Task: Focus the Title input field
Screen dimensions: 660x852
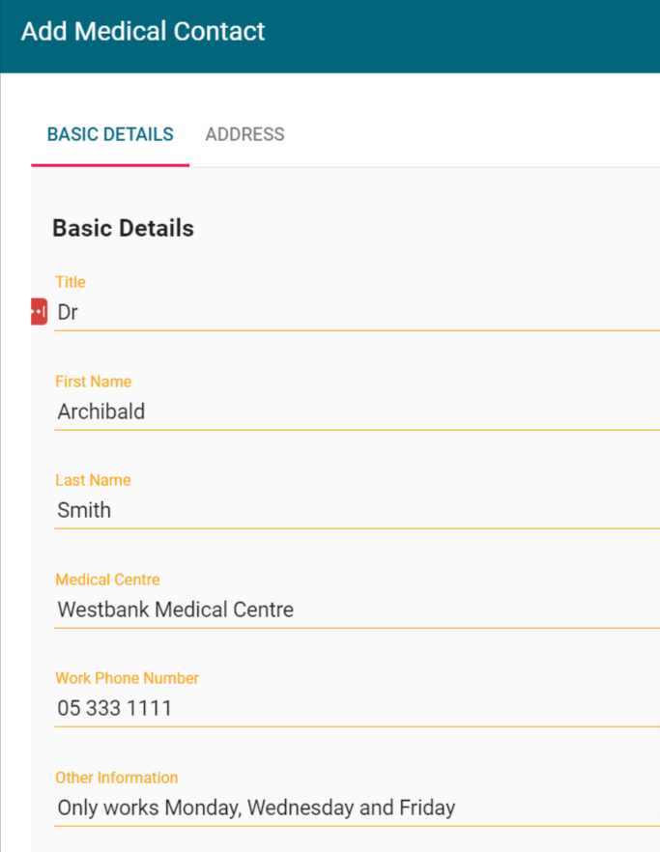Action: click(358, 313)
